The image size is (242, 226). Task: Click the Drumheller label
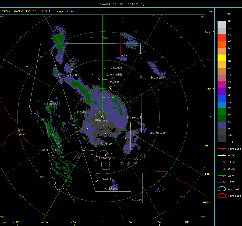(158, 132)
